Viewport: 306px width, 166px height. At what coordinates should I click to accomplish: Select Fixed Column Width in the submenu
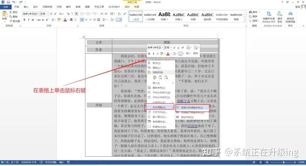click(192, 117)
